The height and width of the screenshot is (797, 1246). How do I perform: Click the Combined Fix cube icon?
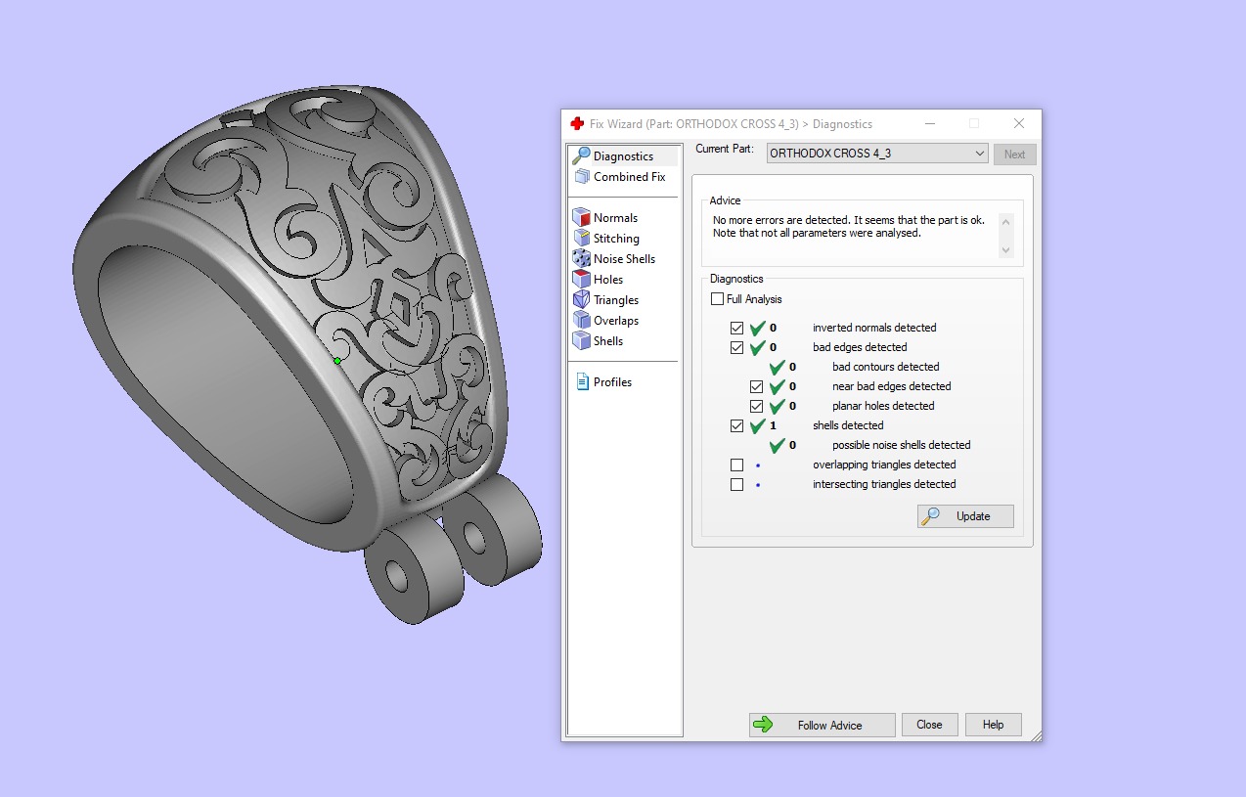pos(581,177)
